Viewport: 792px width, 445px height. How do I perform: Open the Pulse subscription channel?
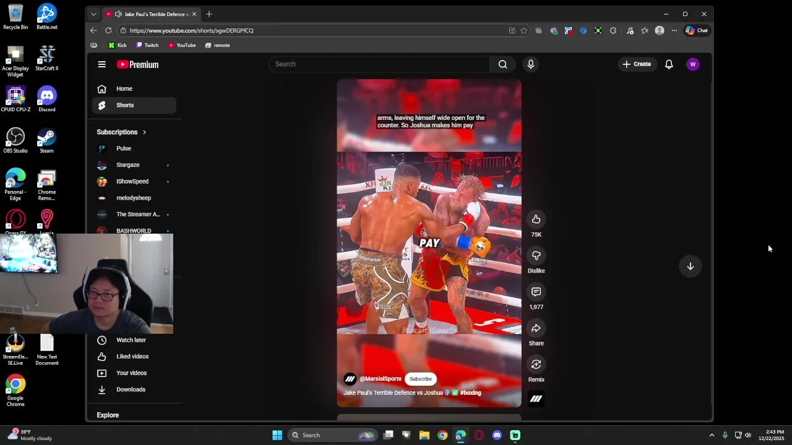(134, 148)
